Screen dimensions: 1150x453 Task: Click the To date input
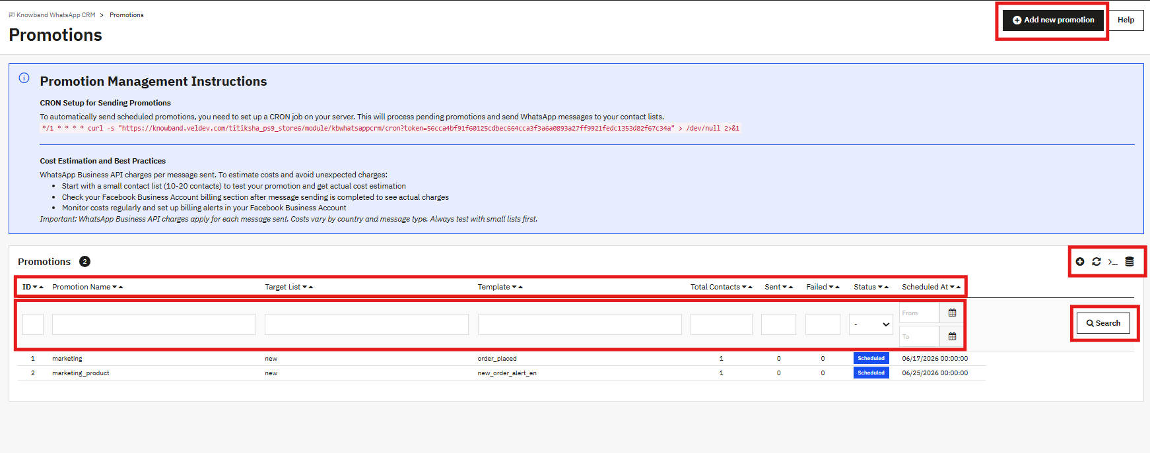tap(919, 336)
